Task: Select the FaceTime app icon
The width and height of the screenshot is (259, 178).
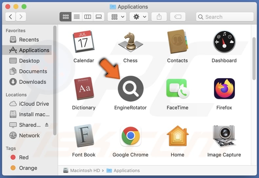Action: 178,88
